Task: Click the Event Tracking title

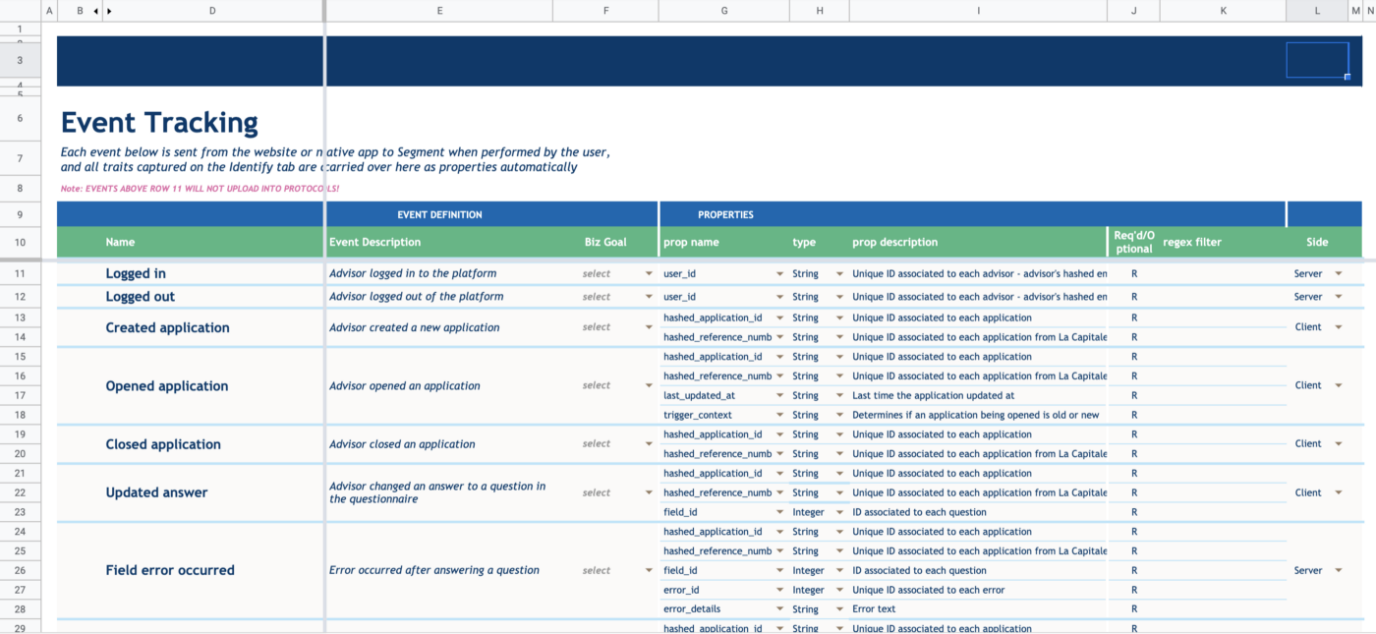Action: pyautogui.click(x=159, y=123)
